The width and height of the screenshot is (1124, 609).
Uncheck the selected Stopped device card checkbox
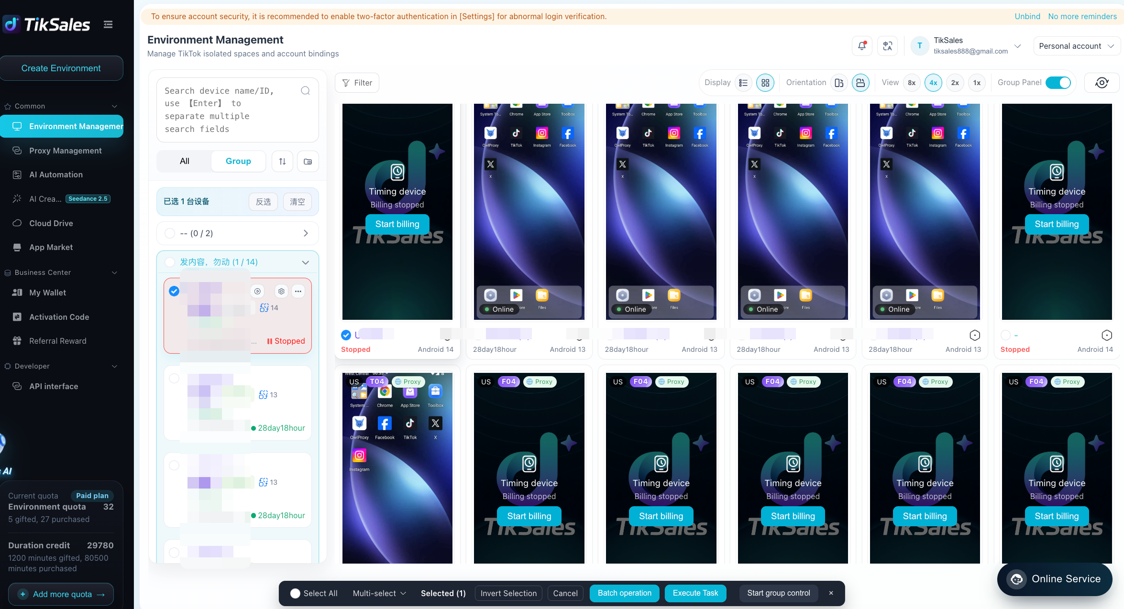click(174, 291)
